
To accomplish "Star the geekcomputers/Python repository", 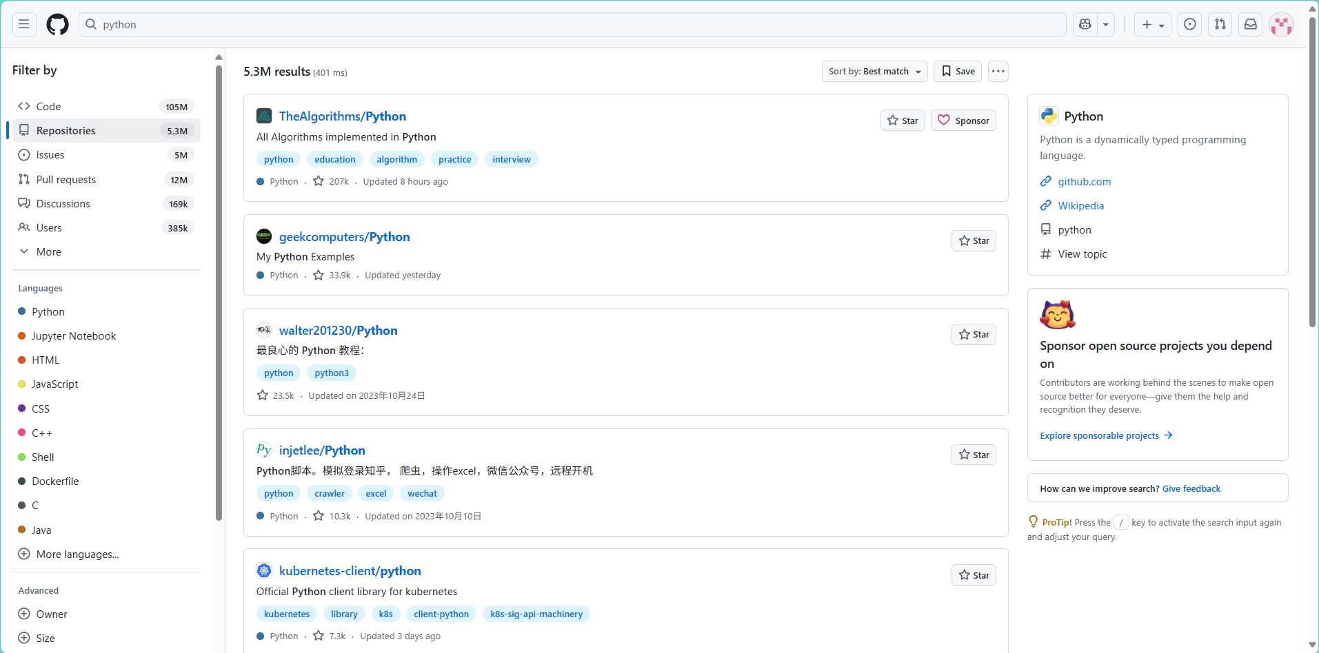I will (974, 241).
